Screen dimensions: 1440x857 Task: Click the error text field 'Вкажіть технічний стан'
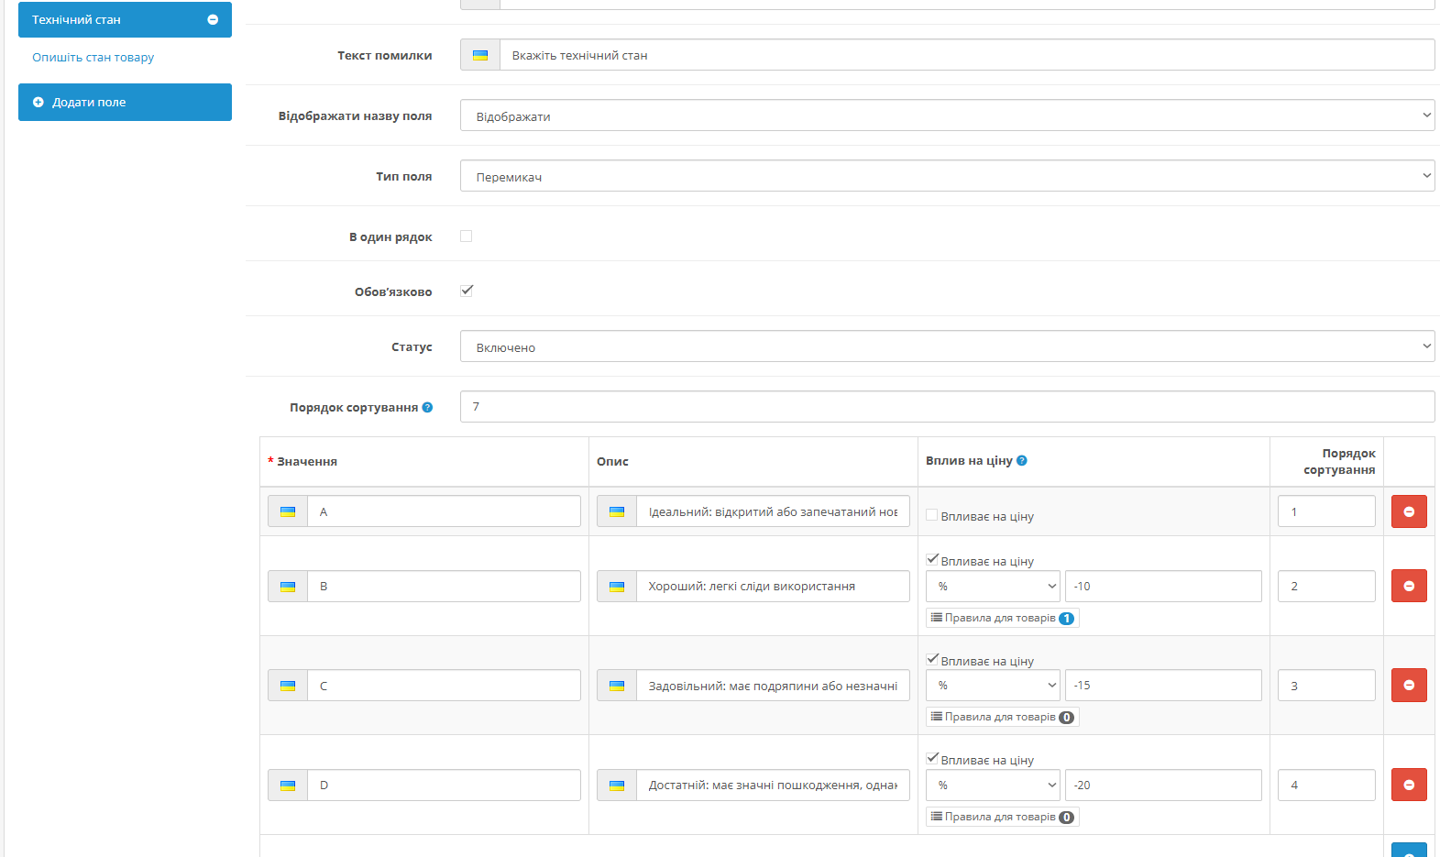[x=967, y=55]
